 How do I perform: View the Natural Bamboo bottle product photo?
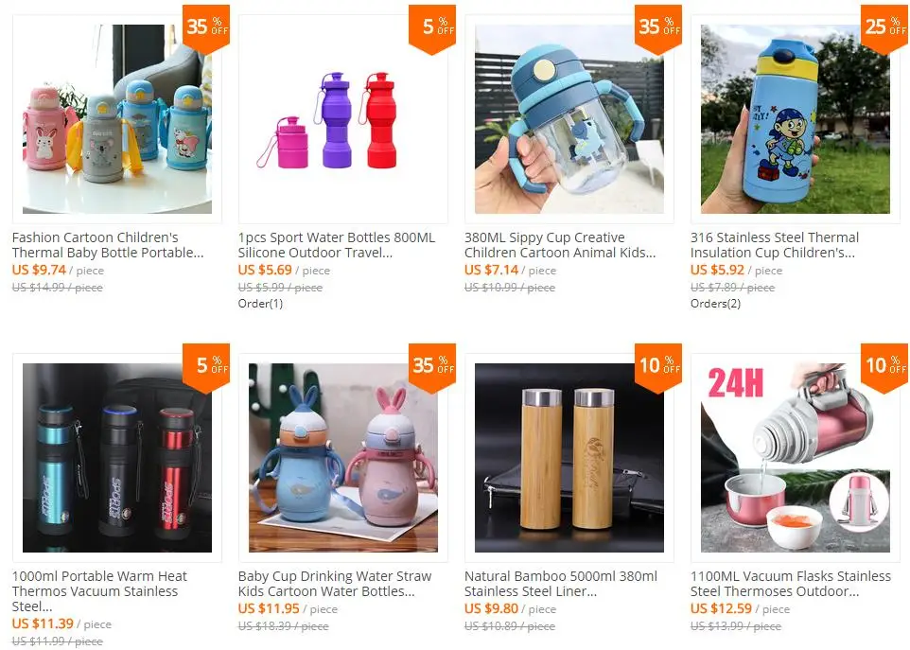pyautogui.click(x=569, y=458)
